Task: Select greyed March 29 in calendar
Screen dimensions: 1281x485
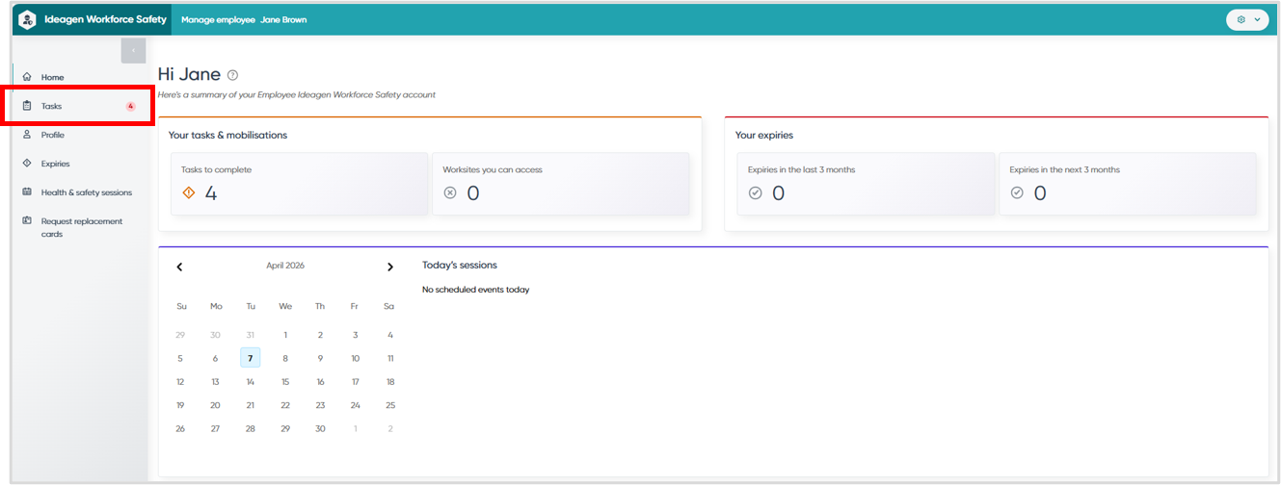Action: point(180,335)
